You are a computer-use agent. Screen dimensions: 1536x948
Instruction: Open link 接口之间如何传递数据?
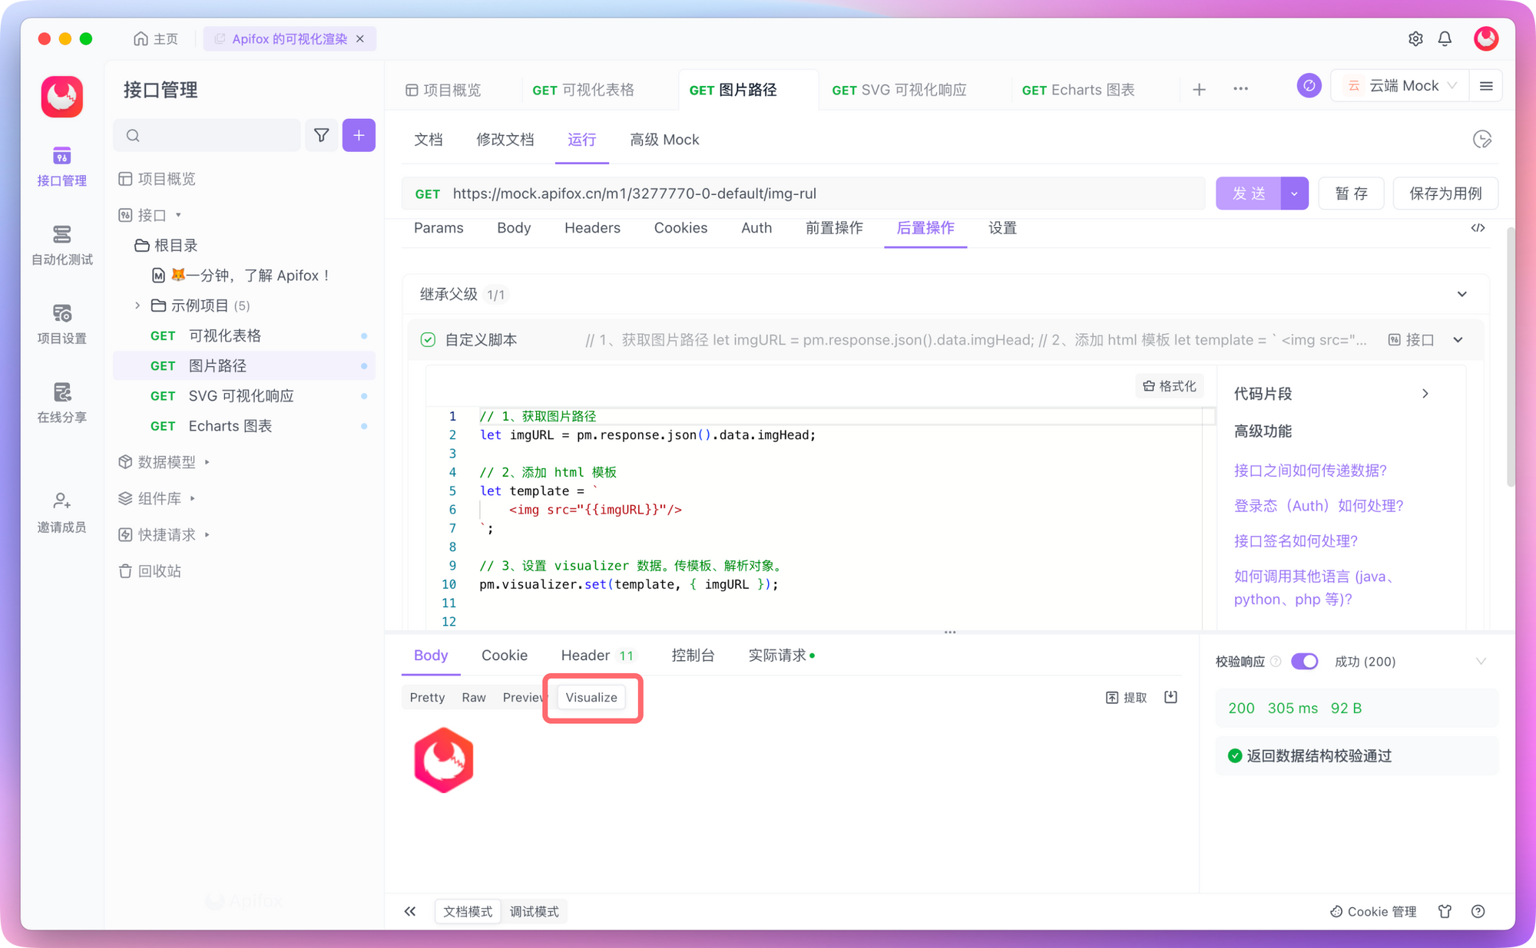[x=1310, y=471]
